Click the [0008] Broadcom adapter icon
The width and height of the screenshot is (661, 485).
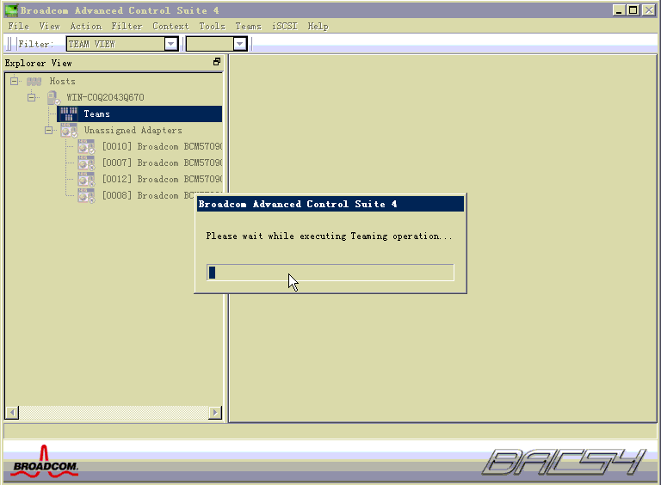pos(86,196)
